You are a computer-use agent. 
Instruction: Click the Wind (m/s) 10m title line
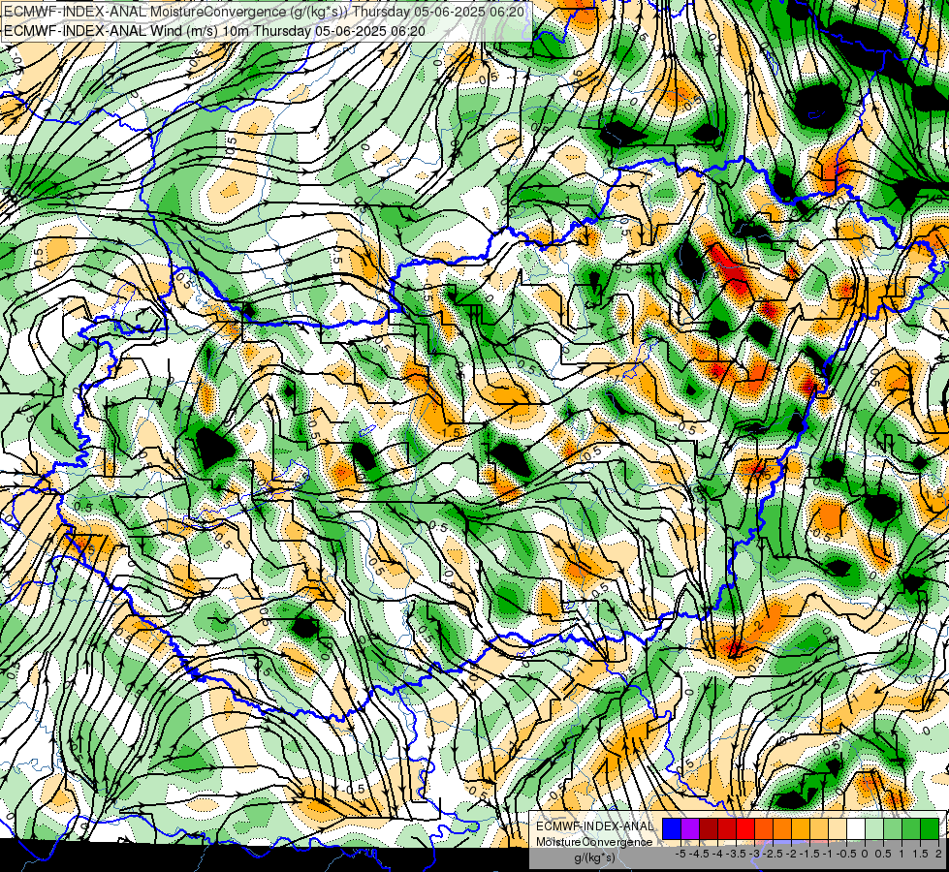tap(214, 30)
